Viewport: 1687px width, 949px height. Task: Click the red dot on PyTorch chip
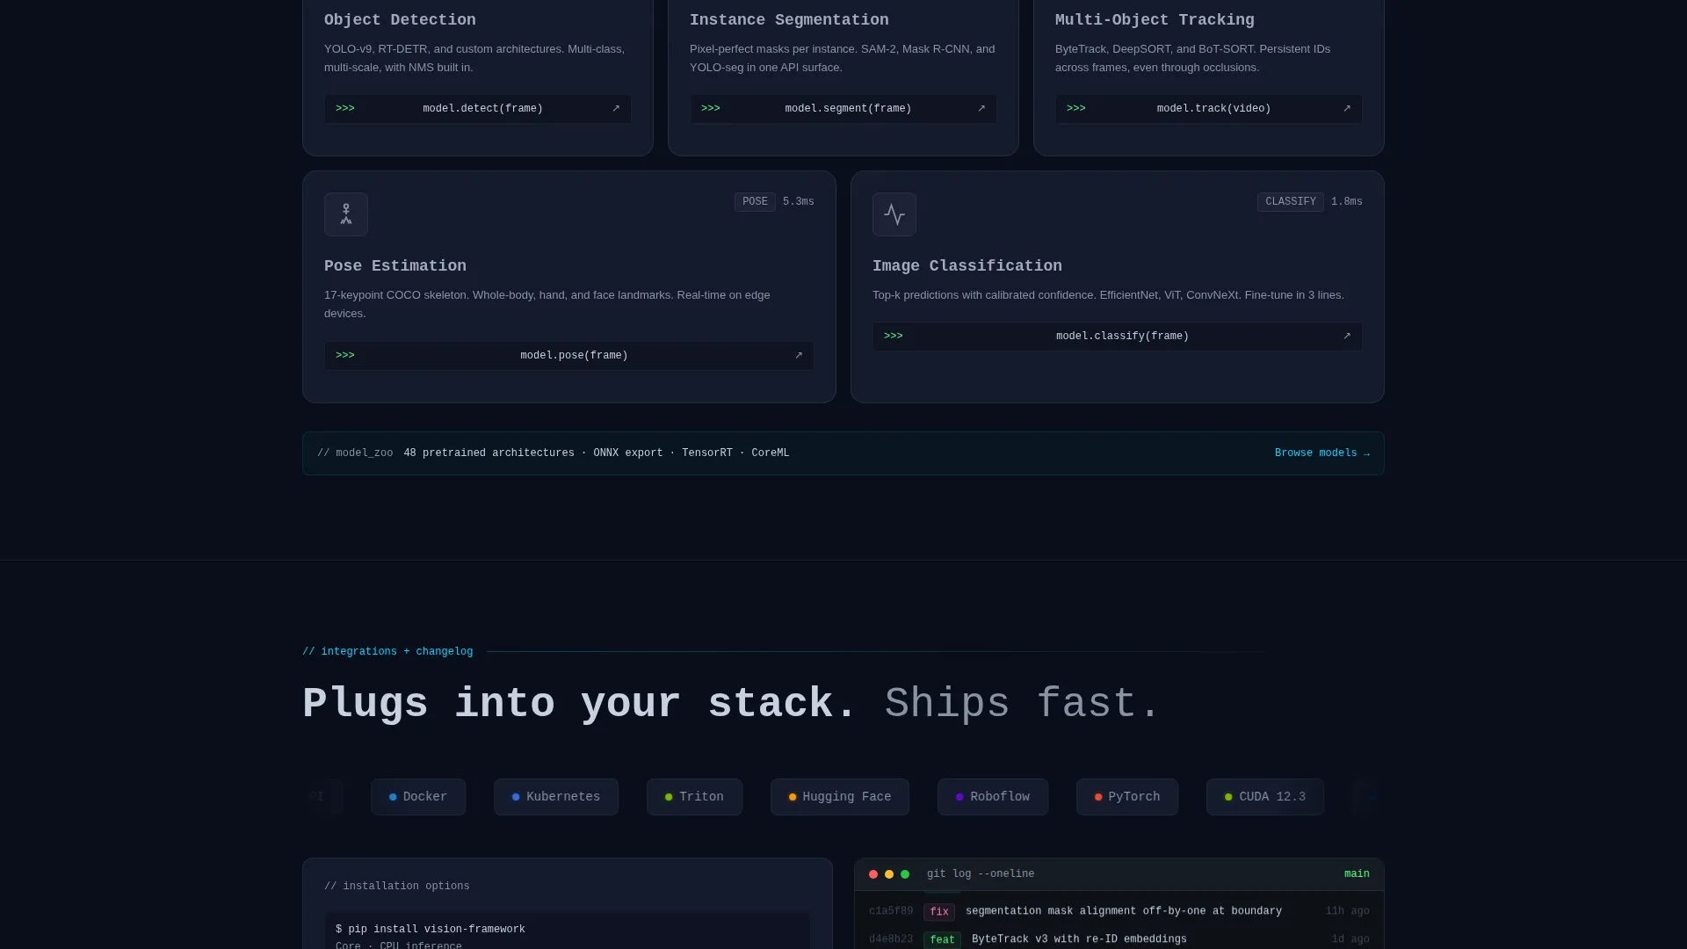coord(1098,797)
